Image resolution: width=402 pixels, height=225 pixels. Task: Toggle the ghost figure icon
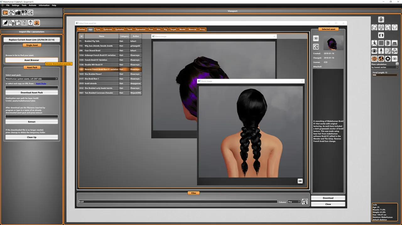point(395,51)
